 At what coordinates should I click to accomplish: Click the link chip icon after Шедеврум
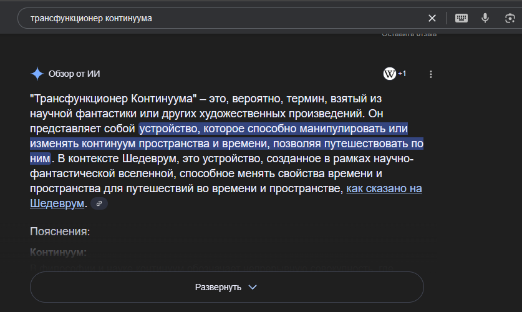pos(99,203)
